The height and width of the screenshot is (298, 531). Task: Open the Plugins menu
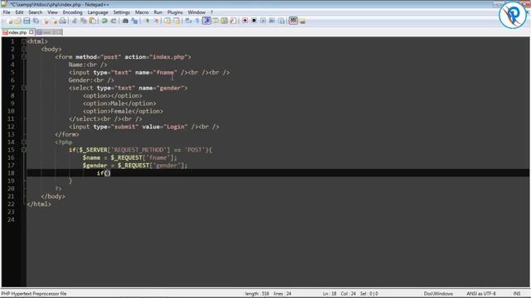click(175, 12)
